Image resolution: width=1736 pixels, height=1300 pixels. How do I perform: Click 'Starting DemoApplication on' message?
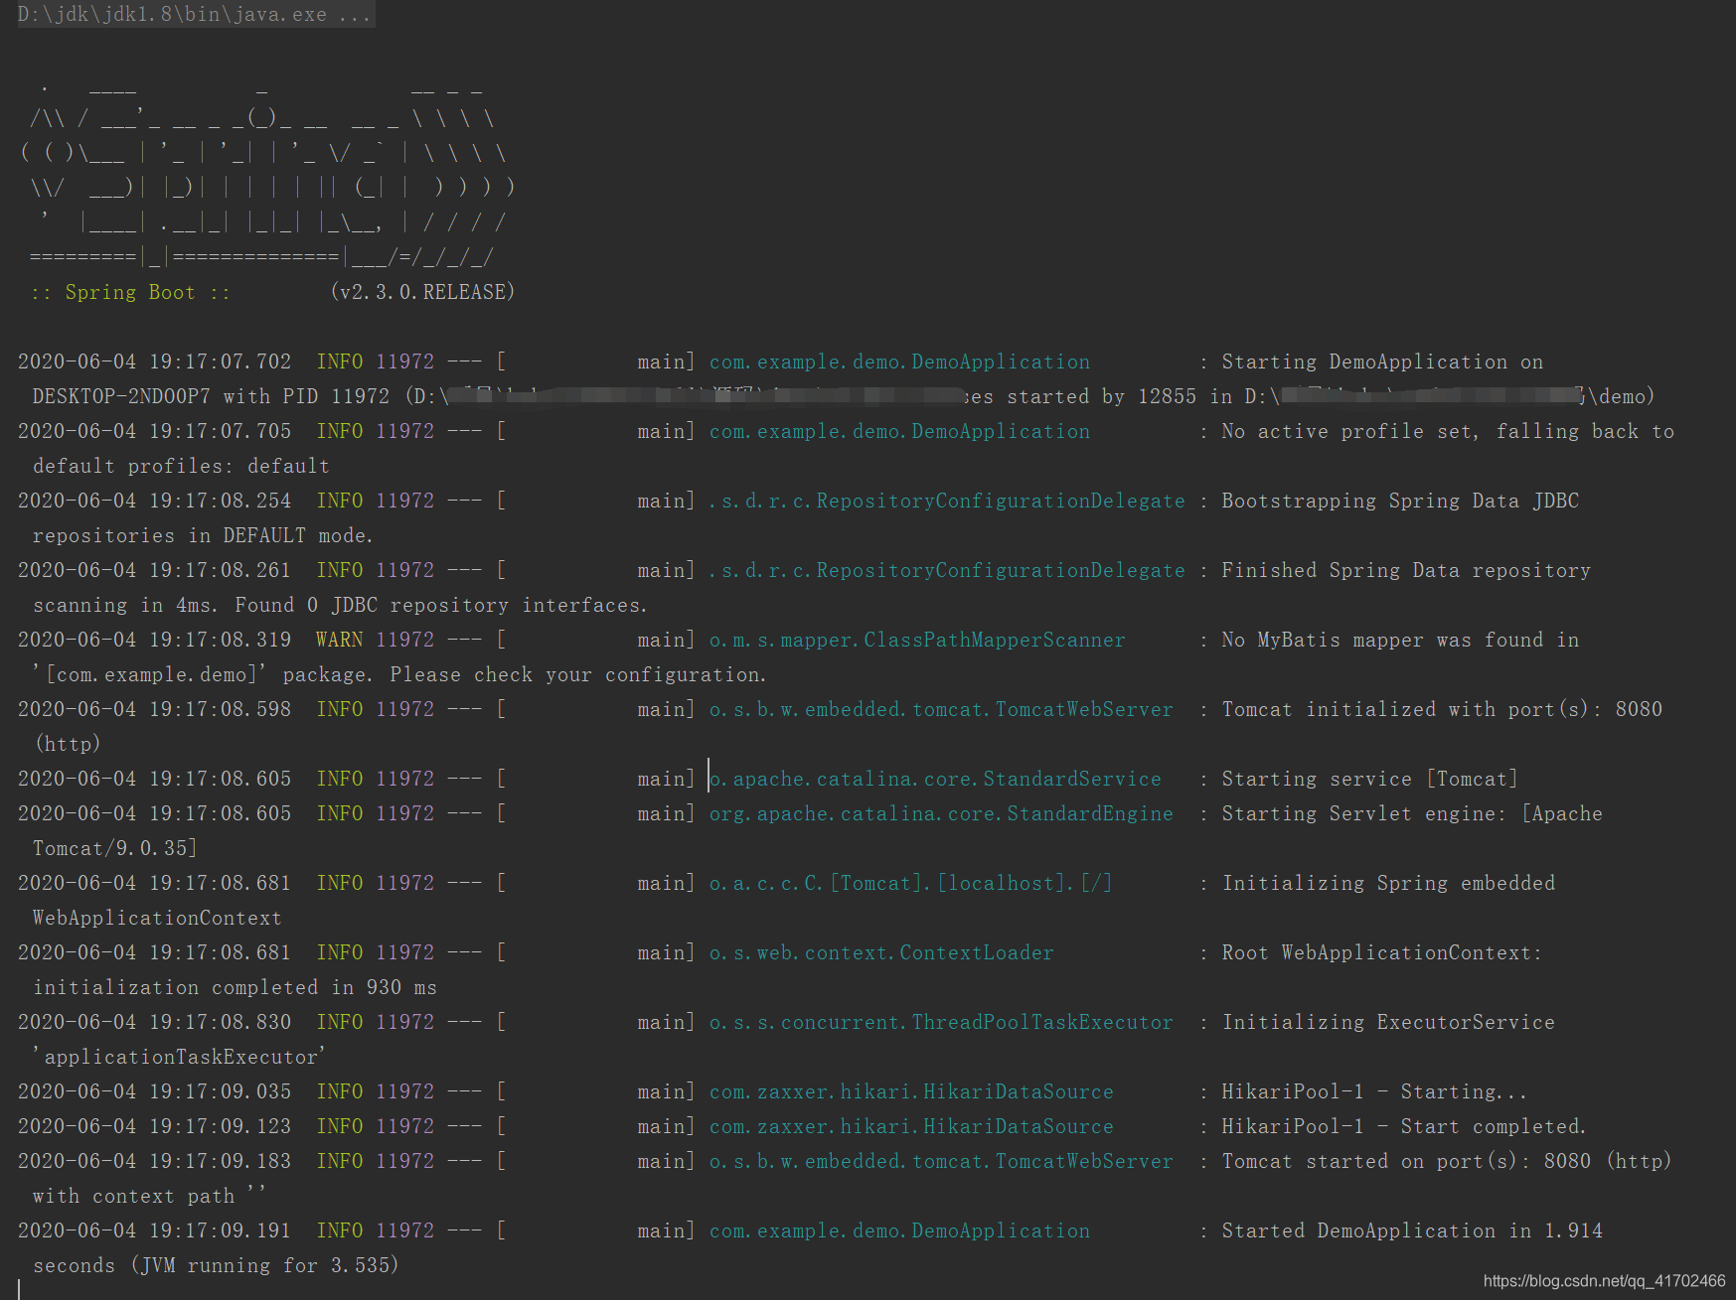pos(1382,361)
